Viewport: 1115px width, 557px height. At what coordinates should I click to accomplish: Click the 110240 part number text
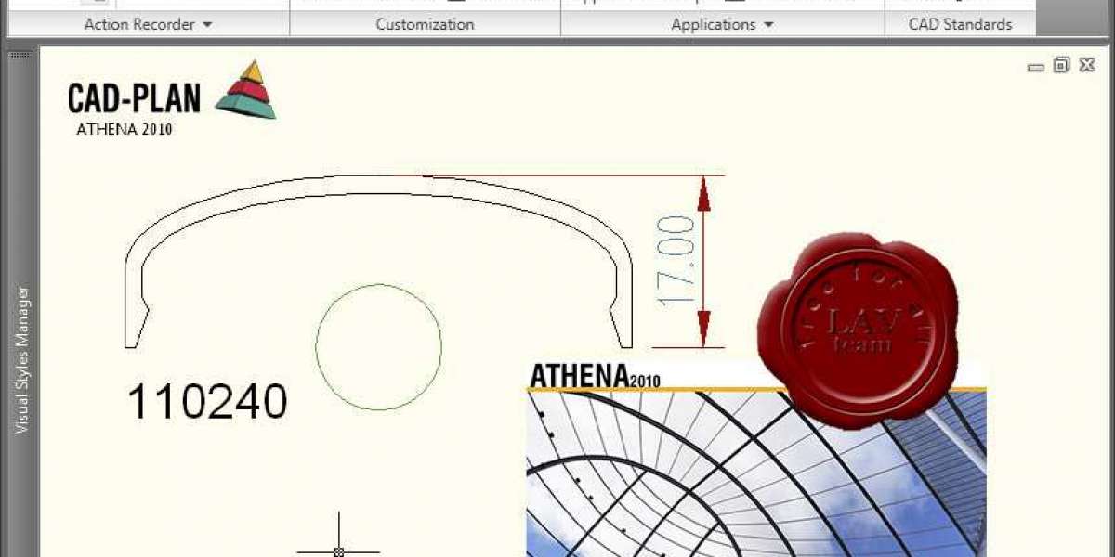(x=207, y=403)
